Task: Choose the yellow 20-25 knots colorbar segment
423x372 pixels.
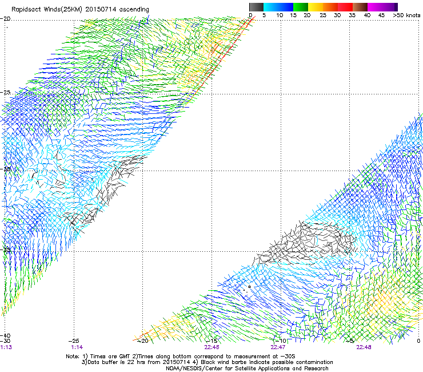Action: click(x=316, y=7)
